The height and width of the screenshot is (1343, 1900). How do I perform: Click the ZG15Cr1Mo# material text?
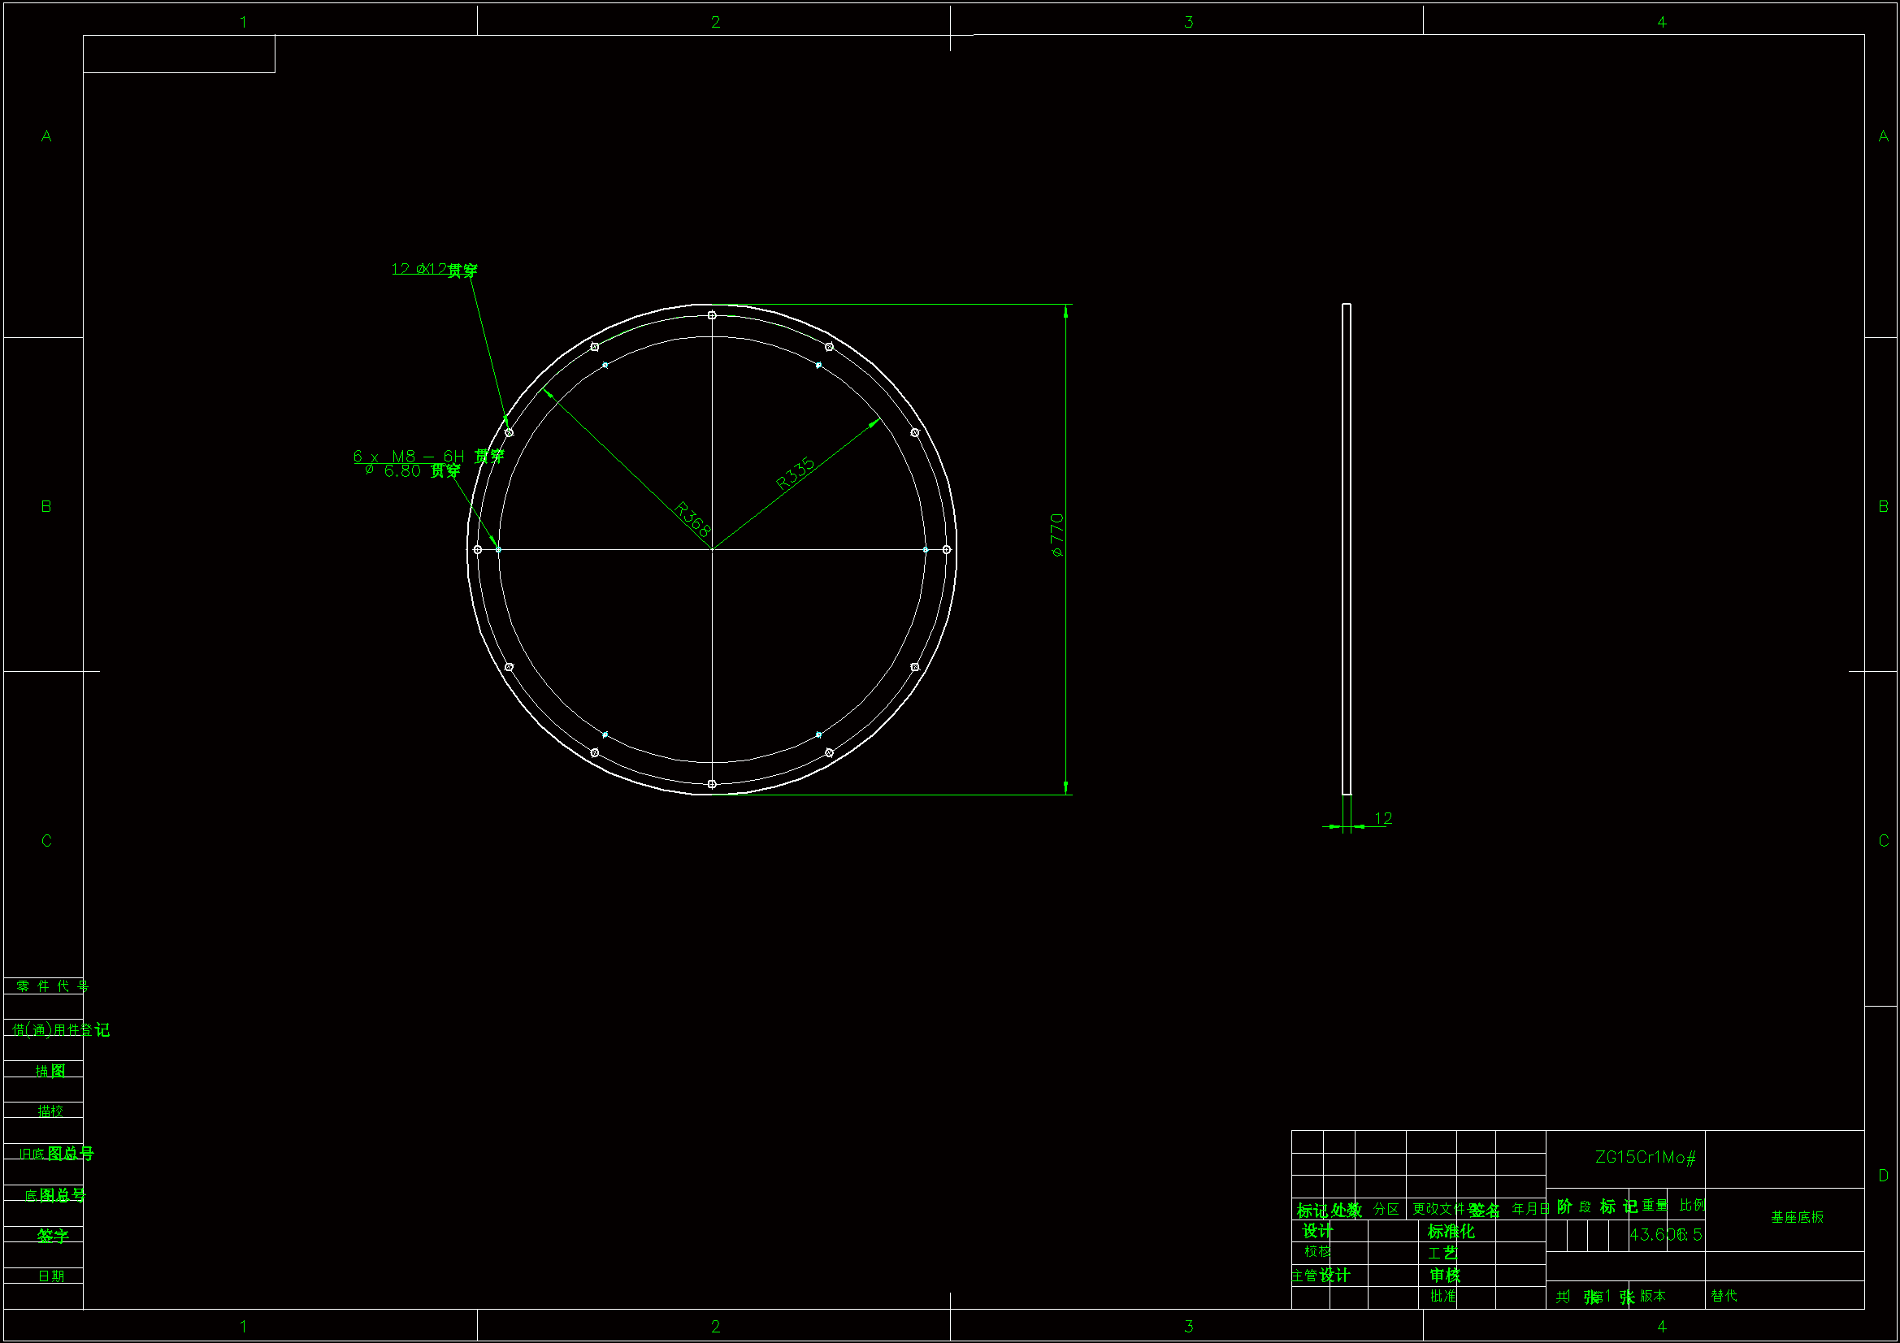1645,1157
